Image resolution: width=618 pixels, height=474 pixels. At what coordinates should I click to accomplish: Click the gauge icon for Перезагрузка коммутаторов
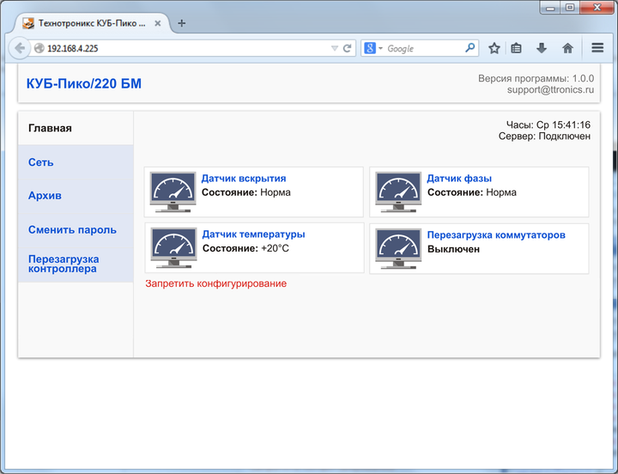399,248
